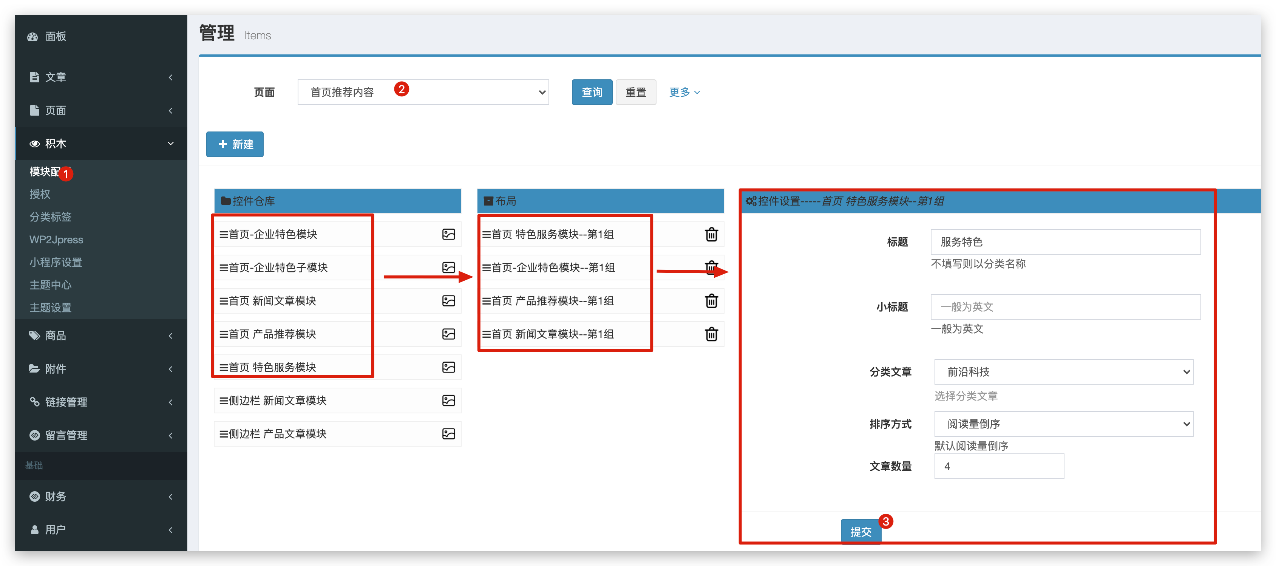Viewport: 1276px width, 566px height.
Task: Open 小程序设置 submenu item
Action: 56,262
